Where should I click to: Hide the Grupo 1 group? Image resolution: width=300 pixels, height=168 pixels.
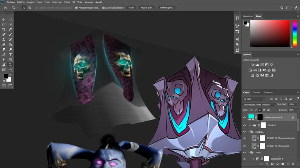coord(244,131)
